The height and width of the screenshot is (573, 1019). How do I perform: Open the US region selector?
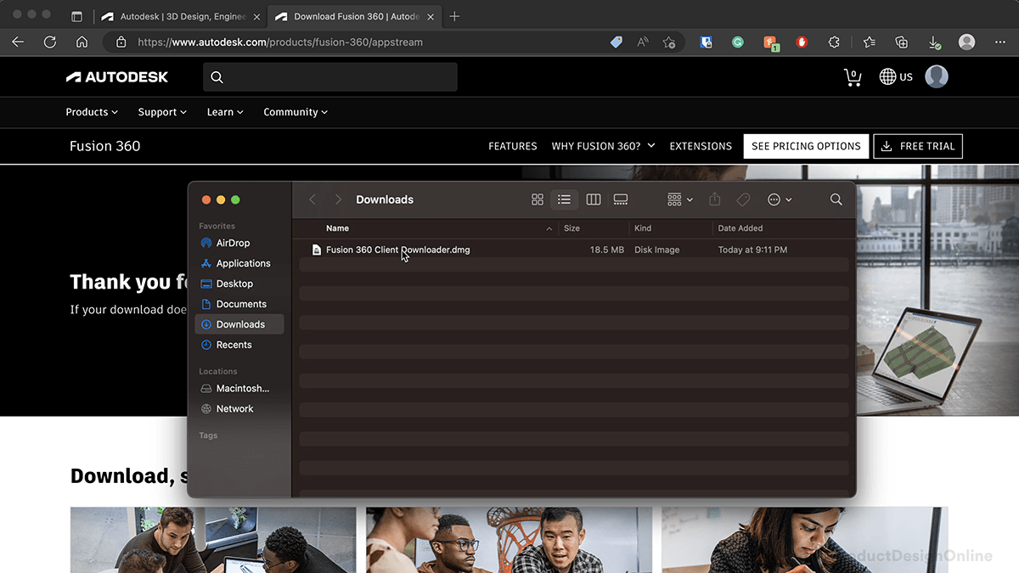(896, 77)
